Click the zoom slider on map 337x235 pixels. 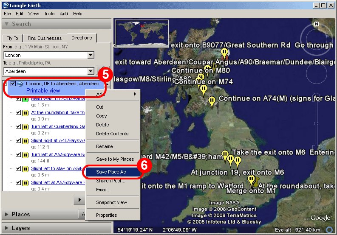pyautogui.click(x=316, y=123)
